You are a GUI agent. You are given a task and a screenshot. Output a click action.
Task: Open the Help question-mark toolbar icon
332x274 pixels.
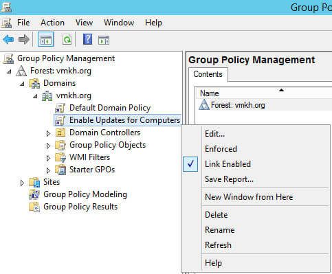coord(87,39)
